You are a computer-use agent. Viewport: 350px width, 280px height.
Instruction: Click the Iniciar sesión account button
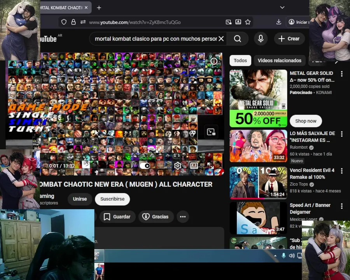coord(298,22)
